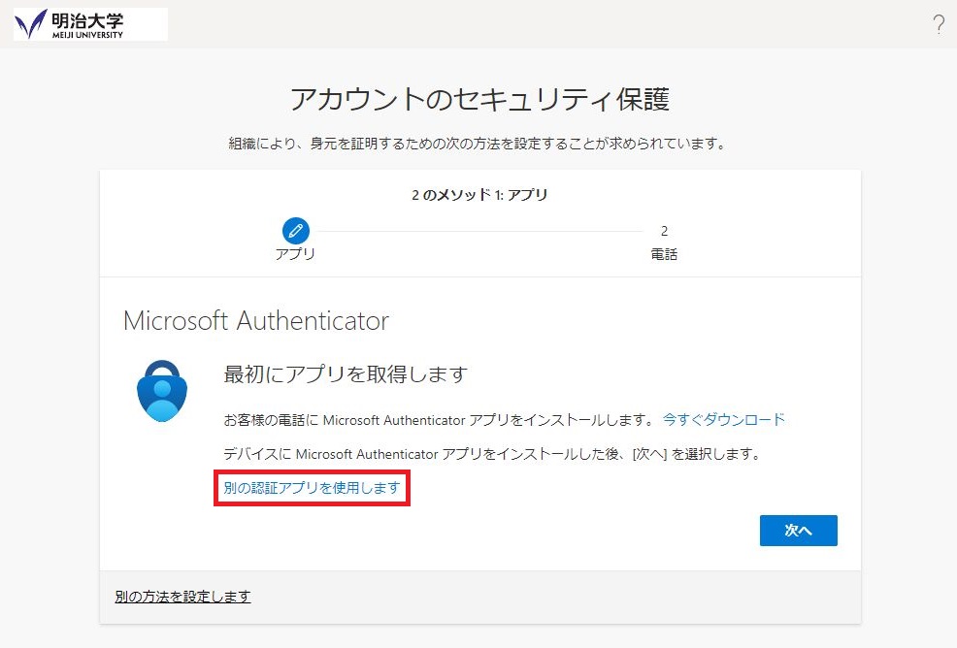Click the Microsoft Authenticator heading
957x648 pixels.
[x=256, y=321]
